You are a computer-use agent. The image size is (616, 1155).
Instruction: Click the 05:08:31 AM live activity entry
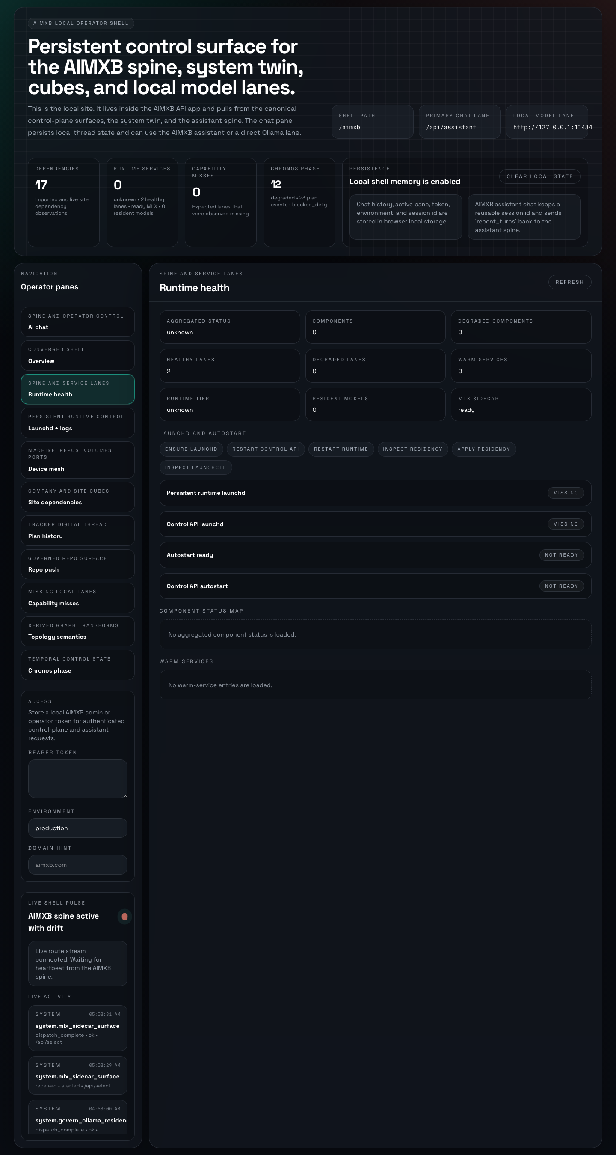pos(77,1028)
